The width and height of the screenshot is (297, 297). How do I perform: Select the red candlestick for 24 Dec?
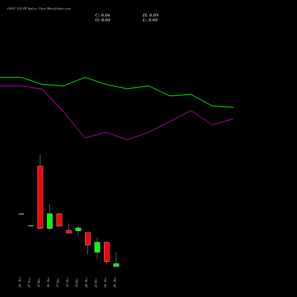tap(107, 252)
